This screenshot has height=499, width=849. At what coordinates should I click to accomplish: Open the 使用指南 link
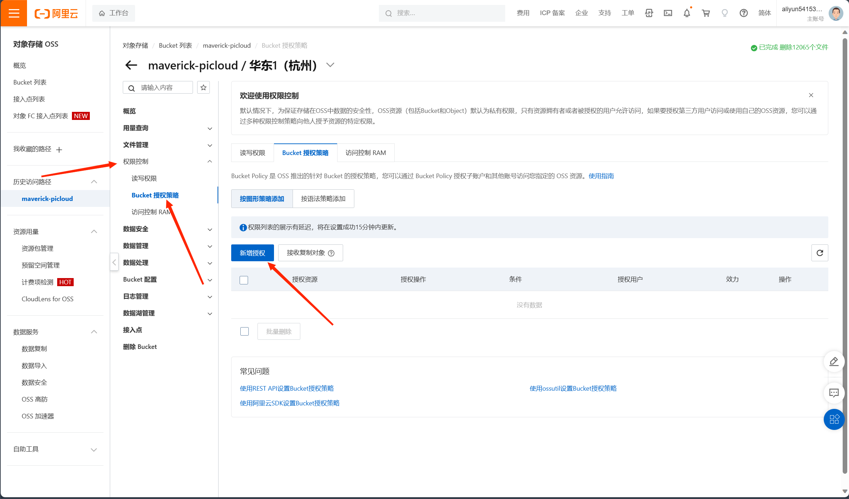pyautogui.click(x=601, y=176)
